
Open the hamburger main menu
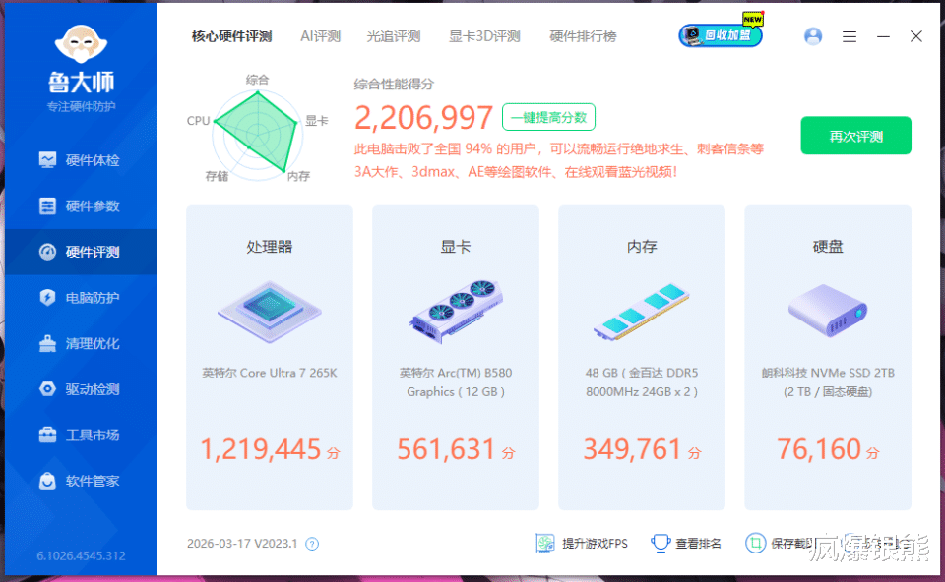(850, 36)
